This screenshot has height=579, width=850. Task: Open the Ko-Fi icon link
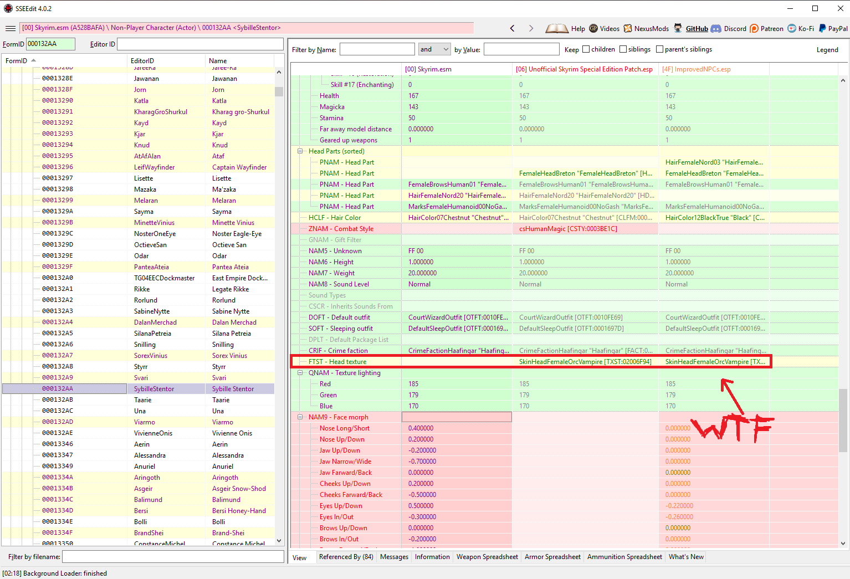pyautogui.click(x=792, y=28)
